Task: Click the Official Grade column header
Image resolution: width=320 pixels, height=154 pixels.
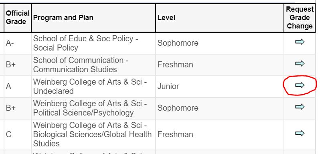Action: 18,18
